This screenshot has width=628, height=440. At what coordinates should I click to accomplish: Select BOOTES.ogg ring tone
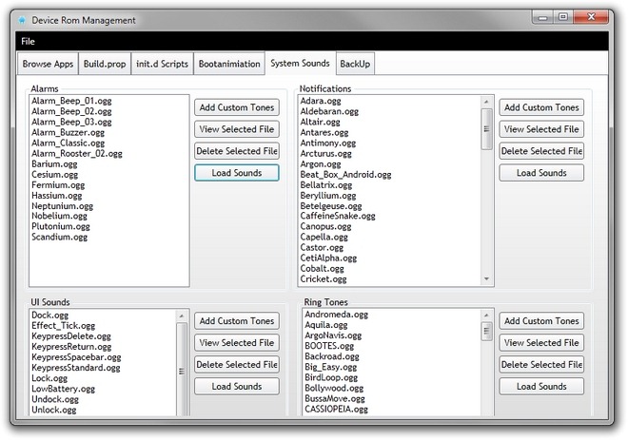[x=329, y=346]
